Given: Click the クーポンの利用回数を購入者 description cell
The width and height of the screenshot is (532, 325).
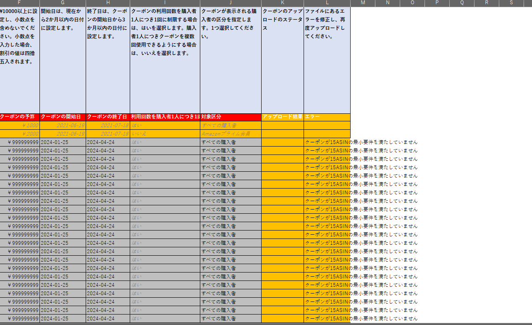Looking at the screenshot, I should 165,60.
